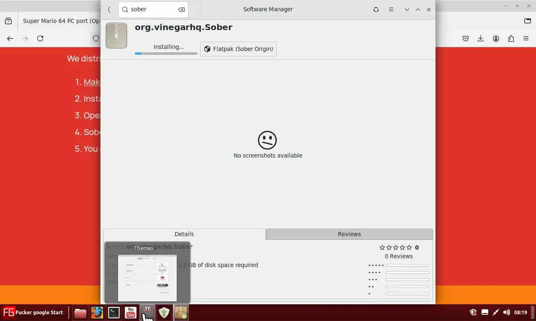Image resolution: width=536 pixels, height=321 pixels.
Task: Click the 08:19 clock
Action: (521, 312)
